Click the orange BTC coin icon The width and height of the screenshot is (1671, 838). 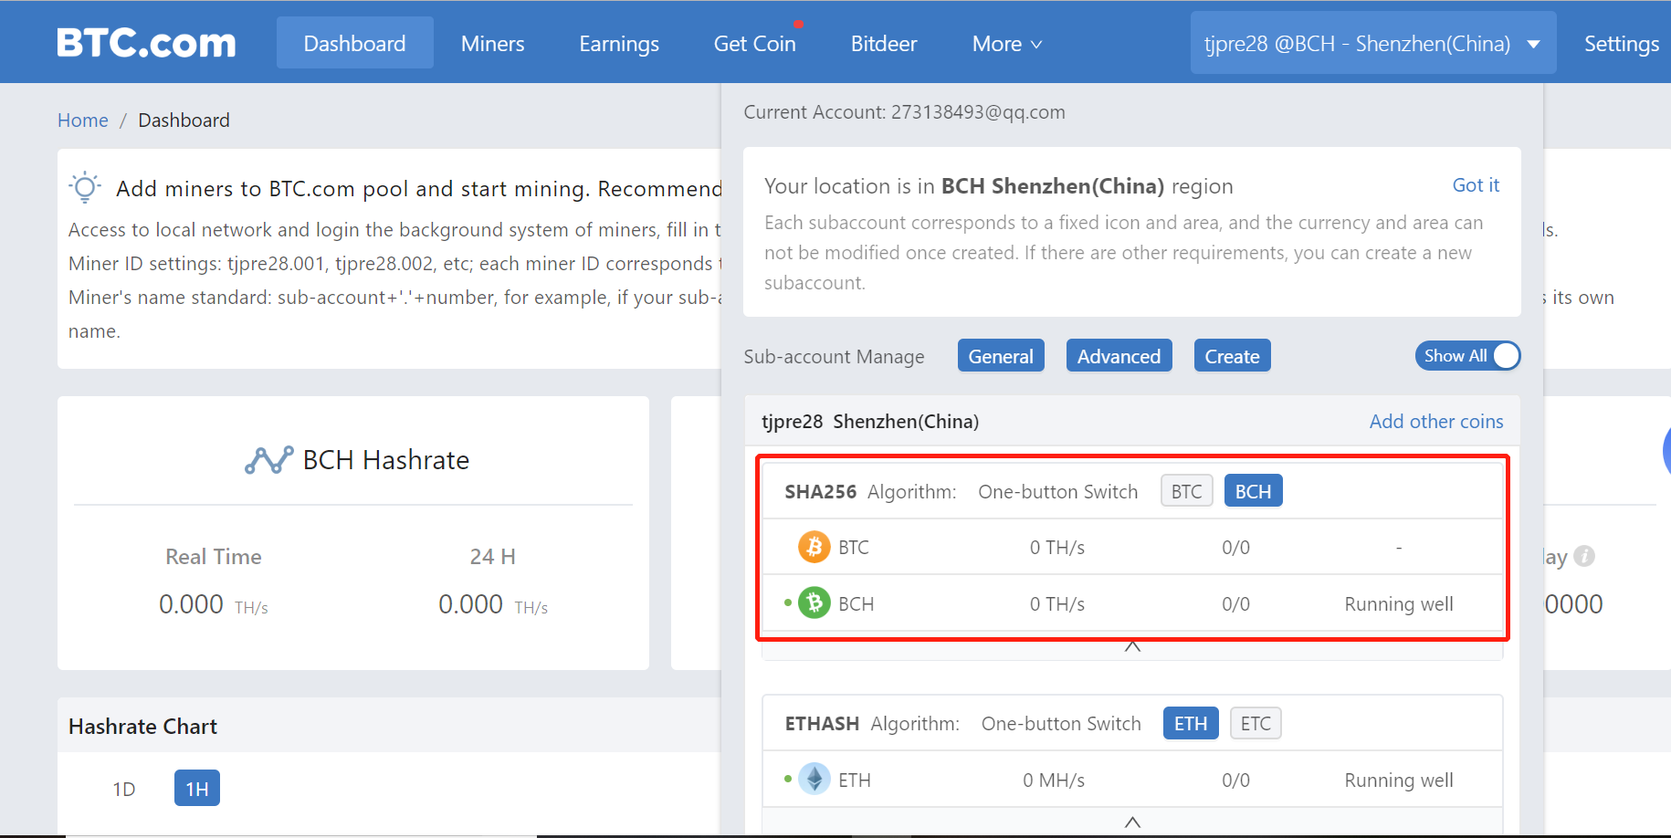(814, 547)
